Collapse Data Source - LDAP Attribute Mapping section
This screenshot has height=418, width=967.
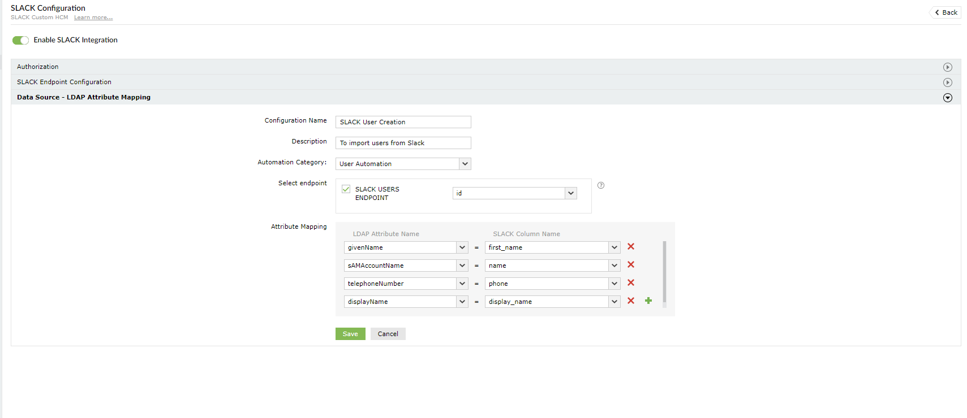click(948, 98)
